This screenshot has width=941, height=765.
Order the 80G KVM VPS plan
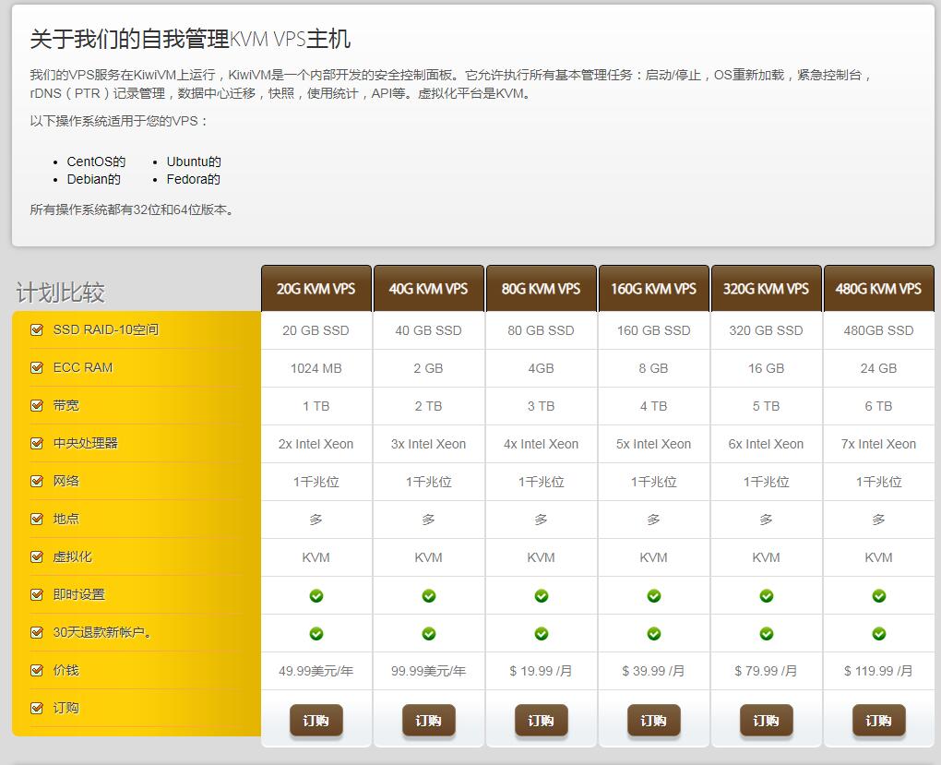coord(542,720)
